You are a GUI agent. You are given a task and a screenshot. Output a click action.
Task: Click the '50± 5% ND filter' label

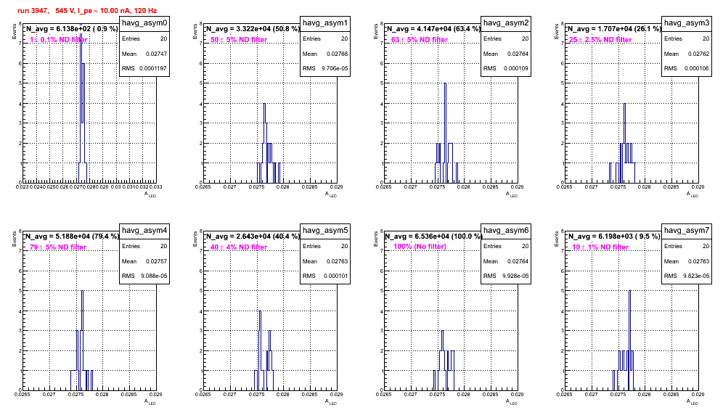tap(239, 40)
